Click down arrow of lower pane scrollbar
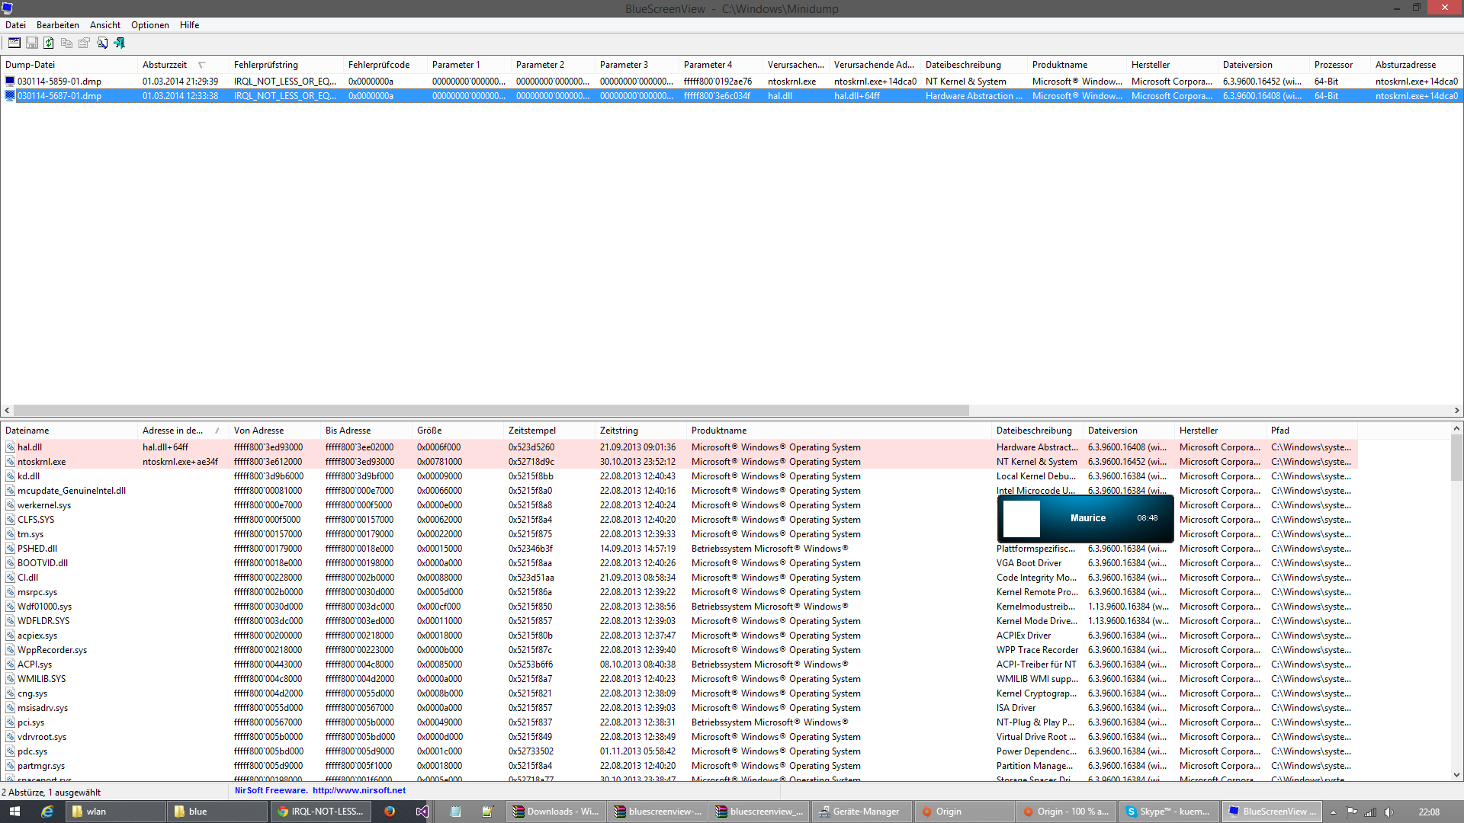This screenshot has height=823, width=1464. (x=1456, y=775)
